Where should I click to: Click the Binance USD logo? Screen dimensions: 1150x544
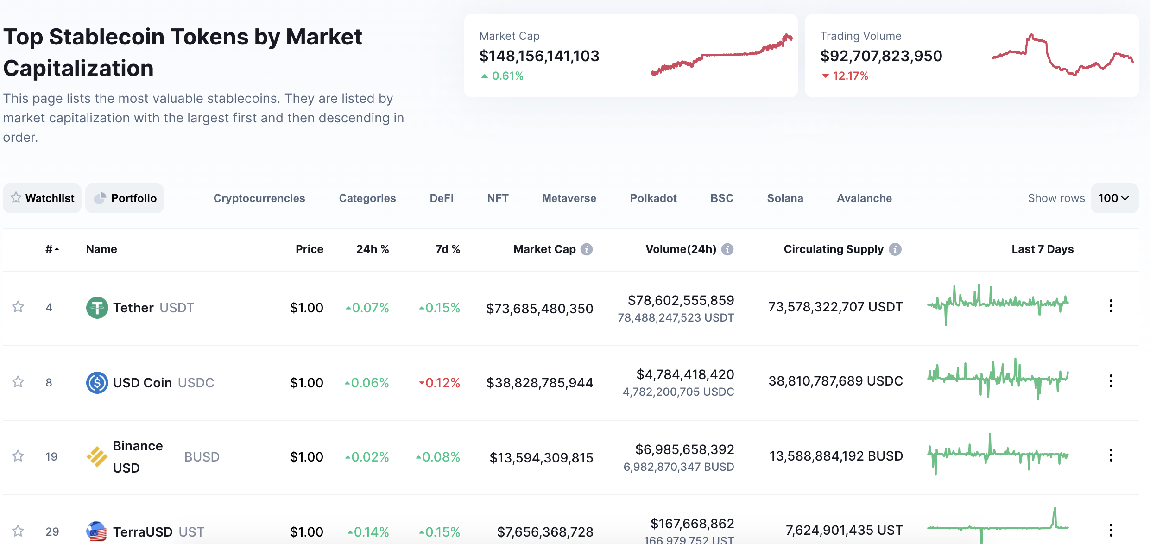(x=97, y=457)
